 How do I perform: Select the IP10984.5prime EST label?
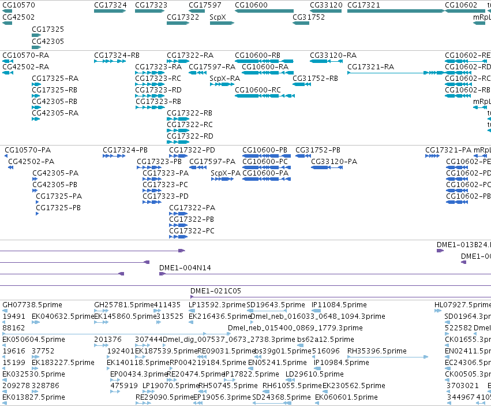point(342,363)
